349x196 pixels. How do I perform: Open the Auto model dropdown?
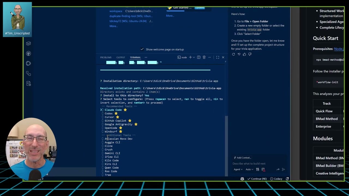[x=249, y=169]
